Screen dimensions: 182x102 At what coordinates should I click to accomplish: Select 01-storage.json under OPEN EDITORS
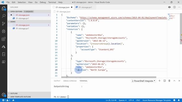point(29,15)
